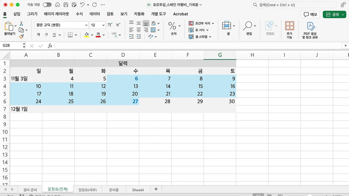Click the decrease indent icon
Screen dimensions: 349x196
[131, 36]
